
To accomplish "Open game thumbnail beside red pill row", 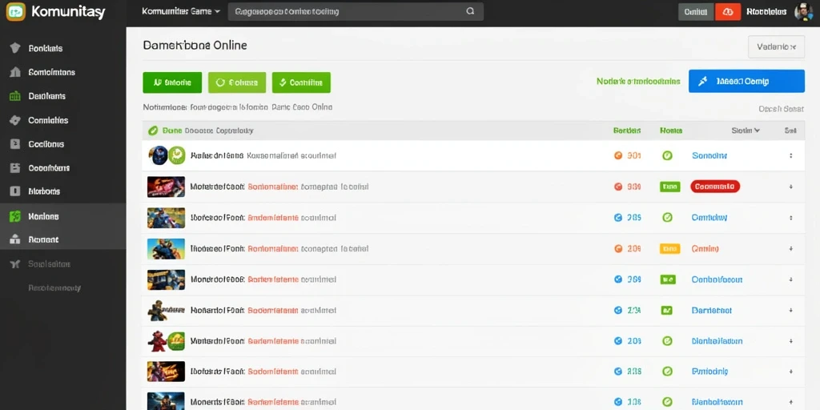I will (x=167, y=186).
